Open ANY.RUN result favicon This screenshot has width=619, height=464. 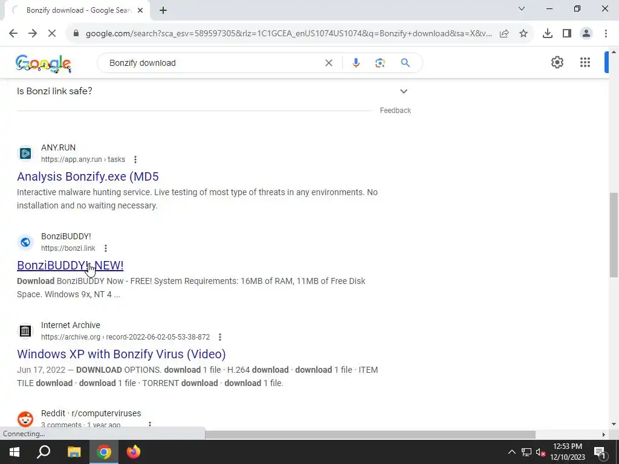[25, 153]
